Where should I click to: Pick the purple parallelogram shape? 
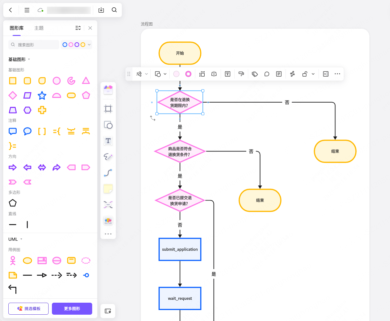pyautogui.click(x=27, y=95)
